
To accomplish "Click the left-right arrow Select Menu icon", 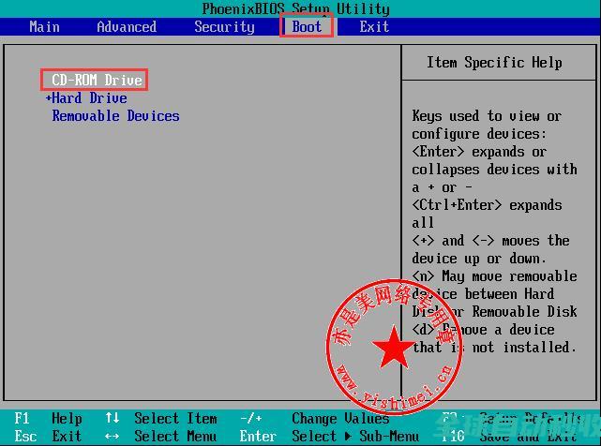I will (x=113, y=436).
